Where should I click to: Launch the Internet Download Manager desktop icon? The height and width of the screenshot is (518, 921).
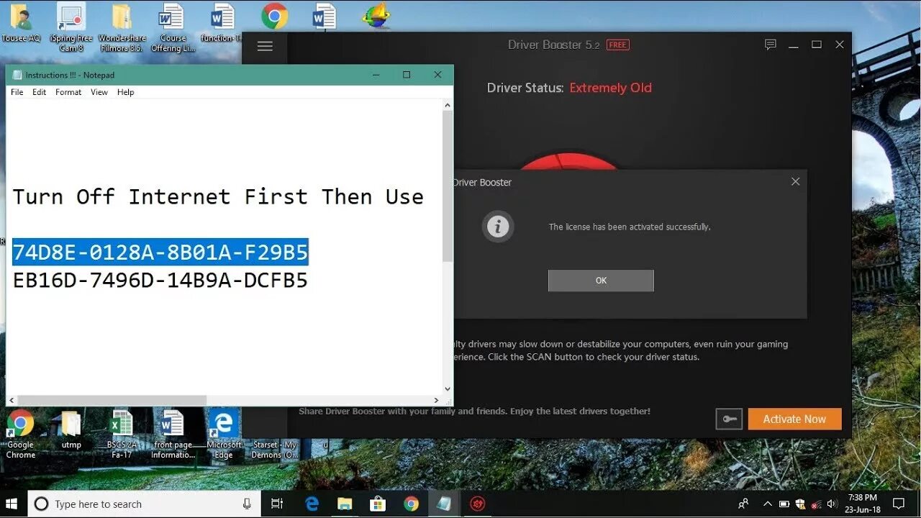tap(376, 16)
